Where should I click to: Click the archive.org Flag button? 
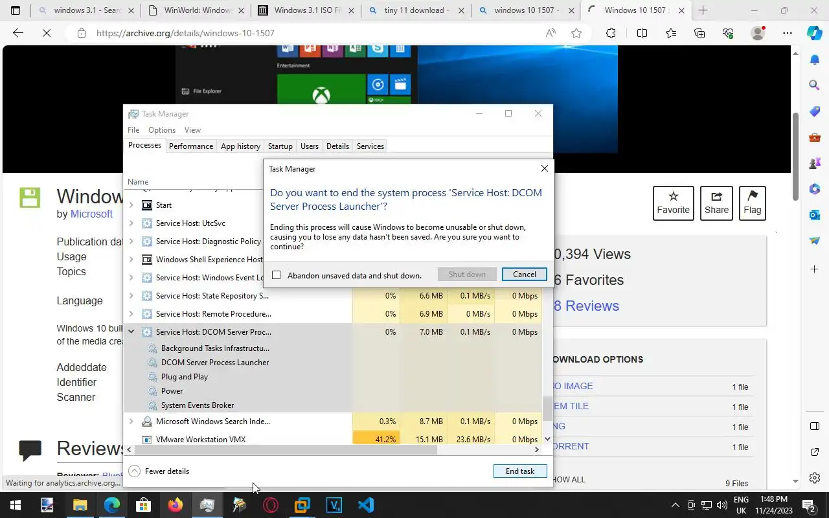(753, 203)
